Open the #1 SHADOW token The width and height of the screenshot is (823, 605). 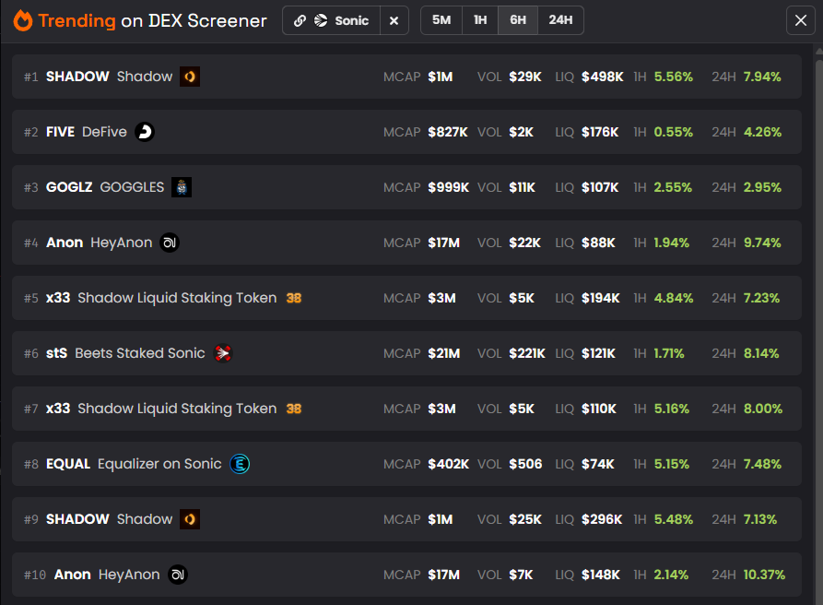406,77
